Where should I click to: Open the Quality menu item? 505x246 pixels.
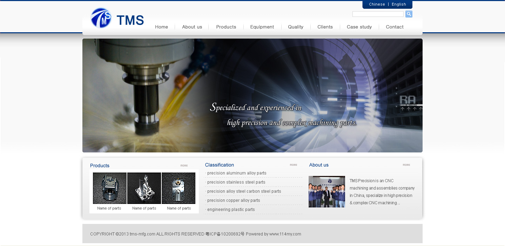tap(296, 27)
